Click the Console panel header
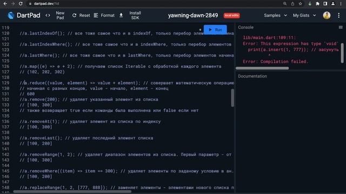346x194 pixels. coord(245,27)
